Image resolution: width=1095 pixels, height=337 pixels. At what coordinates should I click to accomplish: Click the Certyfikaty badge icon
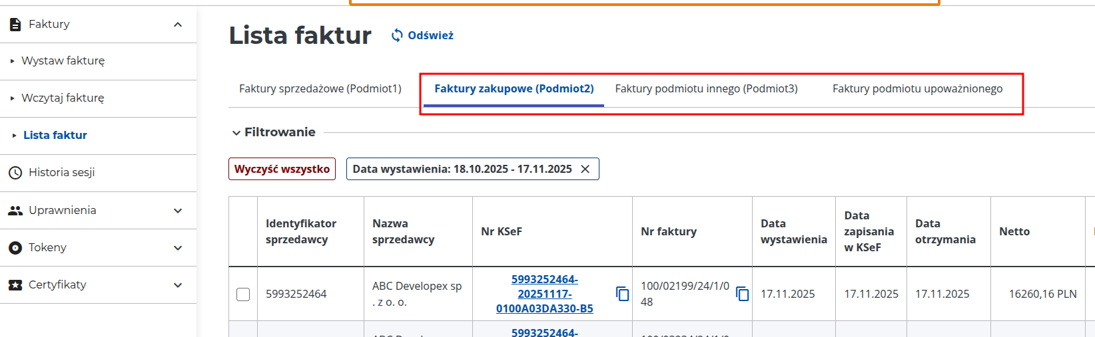[x=15, y=285]
